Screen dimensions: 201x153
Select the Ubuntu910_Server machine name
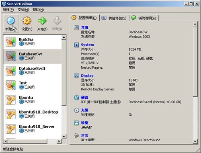(x=37, y=126)
